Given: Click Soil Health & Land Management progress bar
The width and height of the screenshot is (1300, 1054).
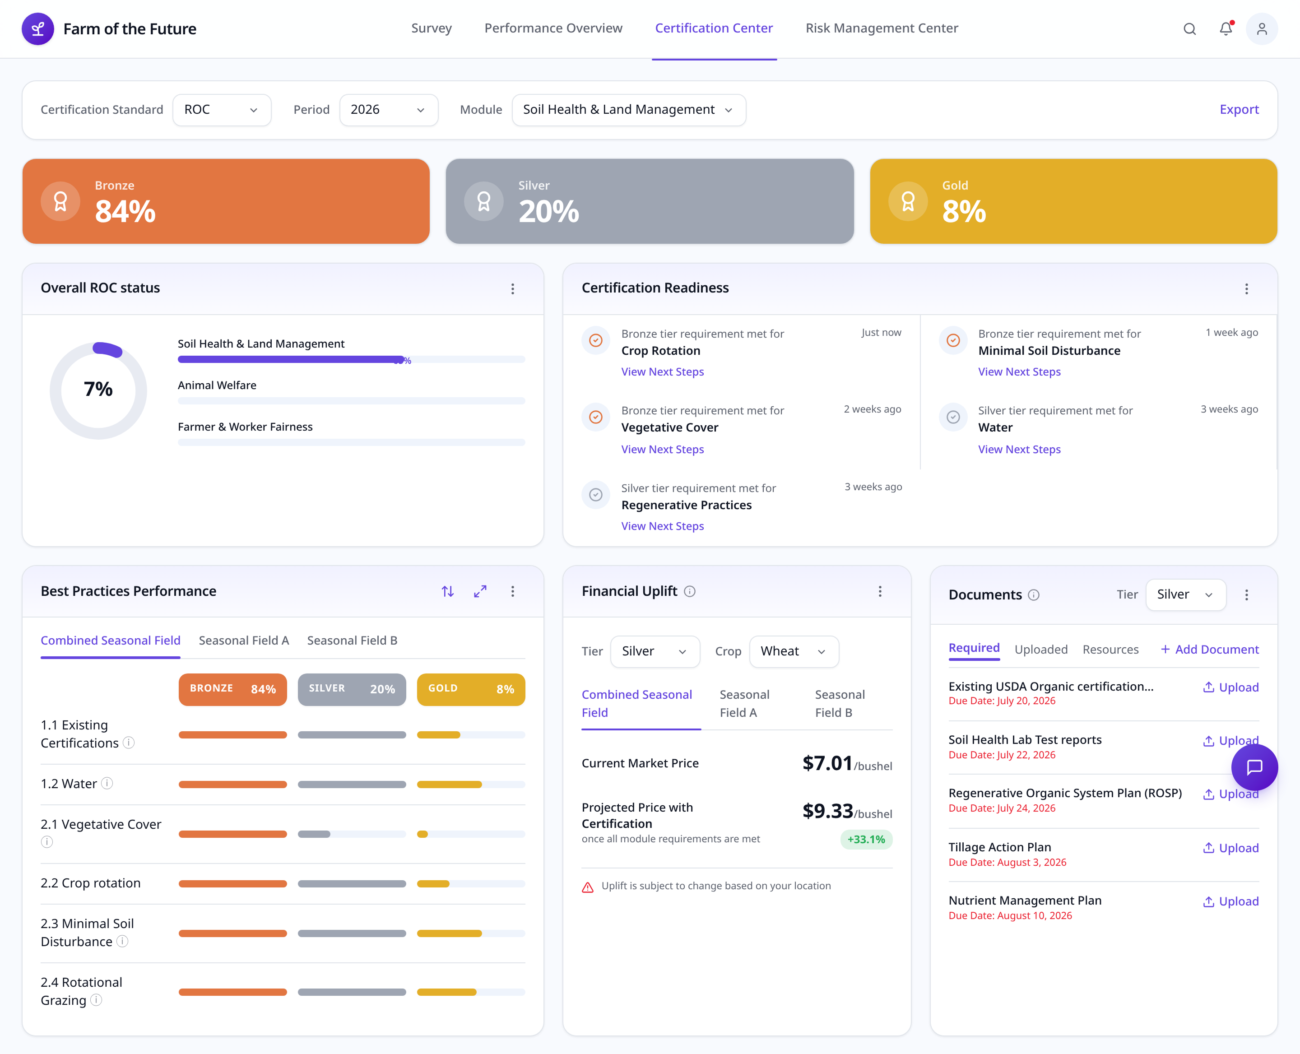Looking at the screenshot, I should tap(351, 359).
